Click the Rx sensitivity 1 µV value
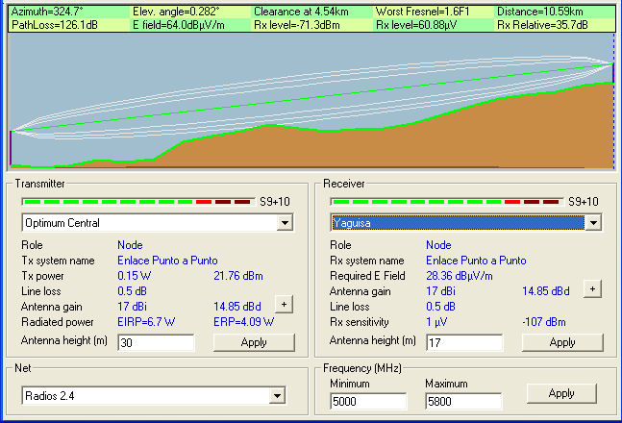The image size is (622, 423). tap(436, 322)
